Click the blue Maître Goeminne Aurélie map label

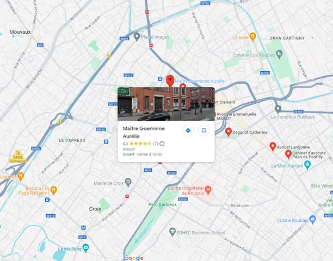pos(200,81)
